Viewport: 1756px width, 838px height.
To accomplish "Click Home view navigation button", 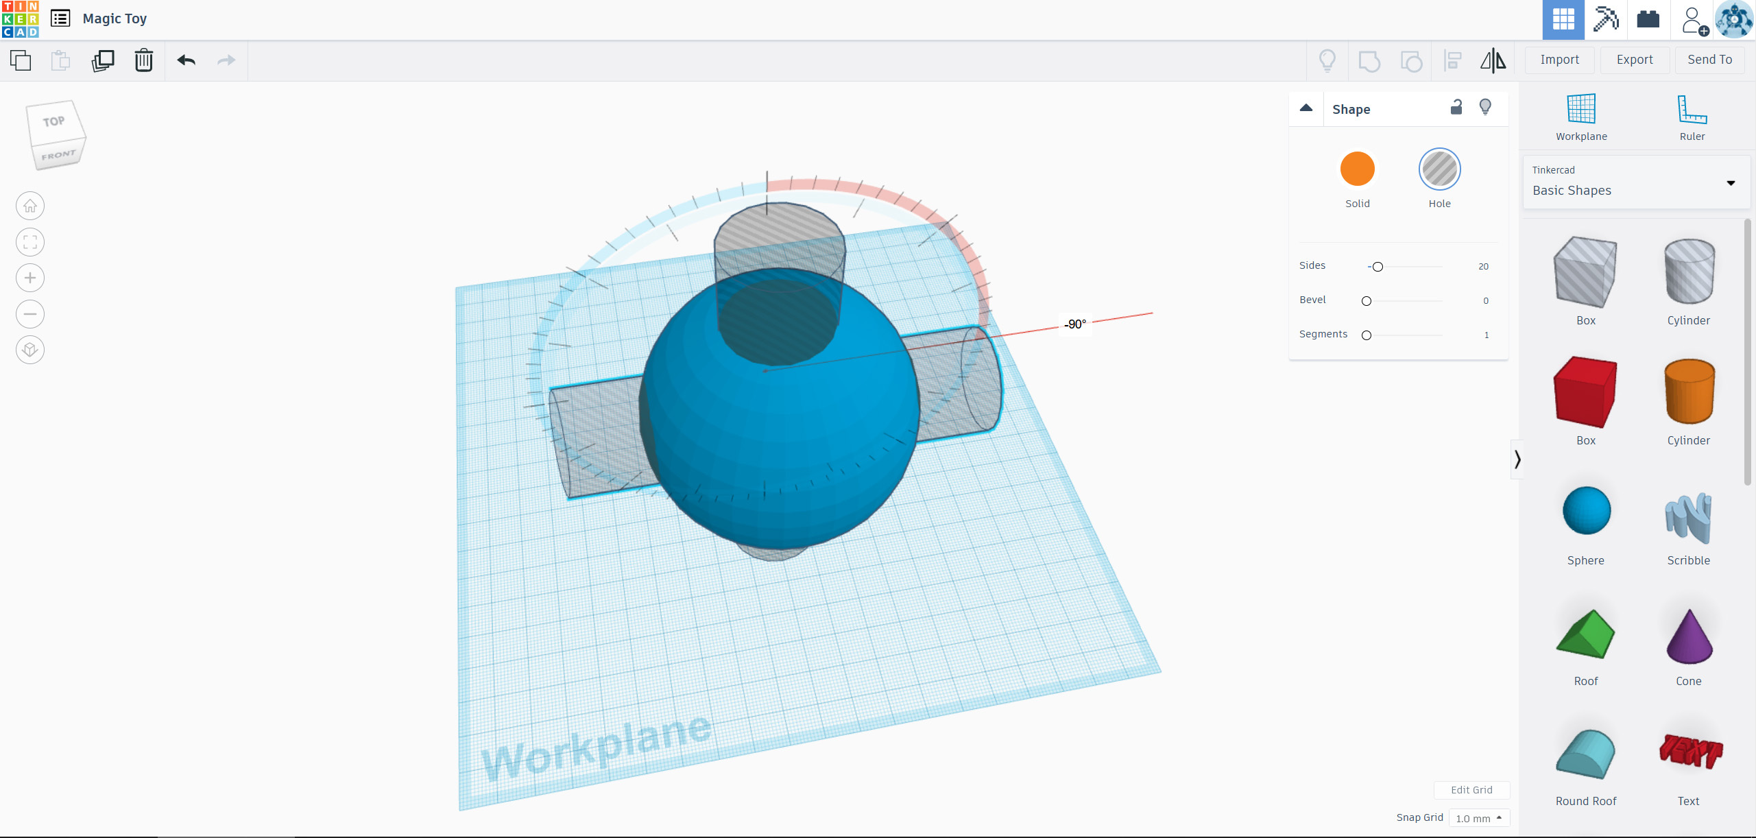I will [30, 206].
